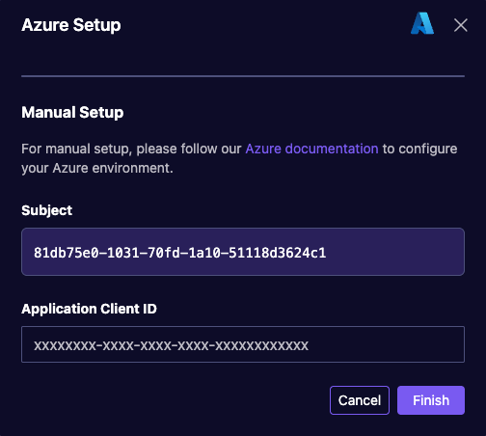Click the Azure Setup dialog title
Viewport: 486px width, 436px height.
(x=71, y=25)
